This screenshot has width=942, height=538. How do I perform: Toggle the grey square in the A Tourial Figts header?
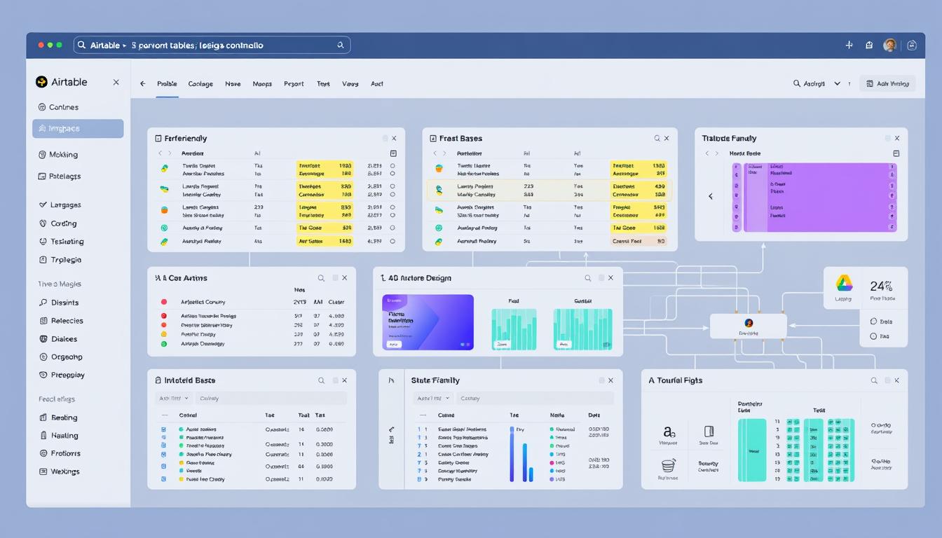point(887,380)
